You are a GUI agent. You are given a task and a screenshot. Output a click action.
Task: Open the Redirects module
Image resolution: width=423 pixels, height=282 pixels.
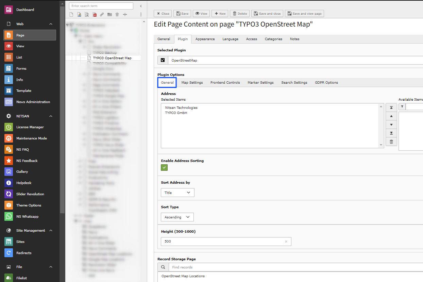[x=30, y=253]
